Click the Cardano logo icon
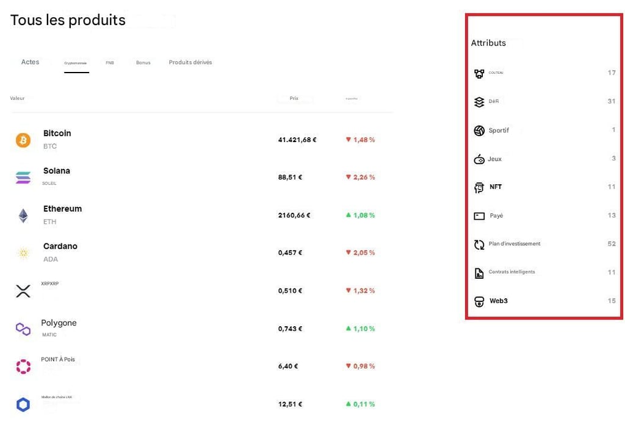This screenshot has height=422, width=625. click(x=23, y=252)
